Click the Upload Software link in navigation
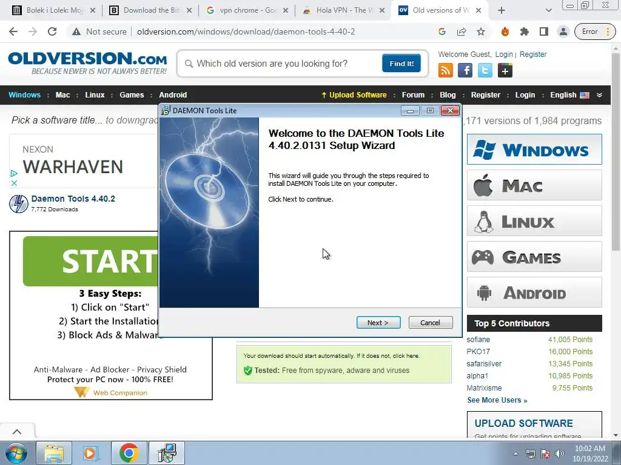621x465 pixels. click(354, 95)
